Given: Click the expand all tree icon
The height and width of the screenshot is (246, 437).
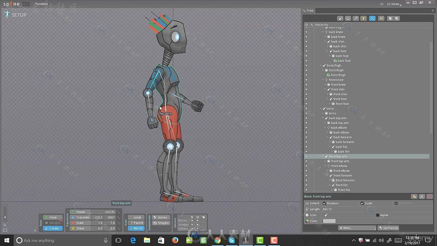Looking at the screenshot, I should 390,18.
